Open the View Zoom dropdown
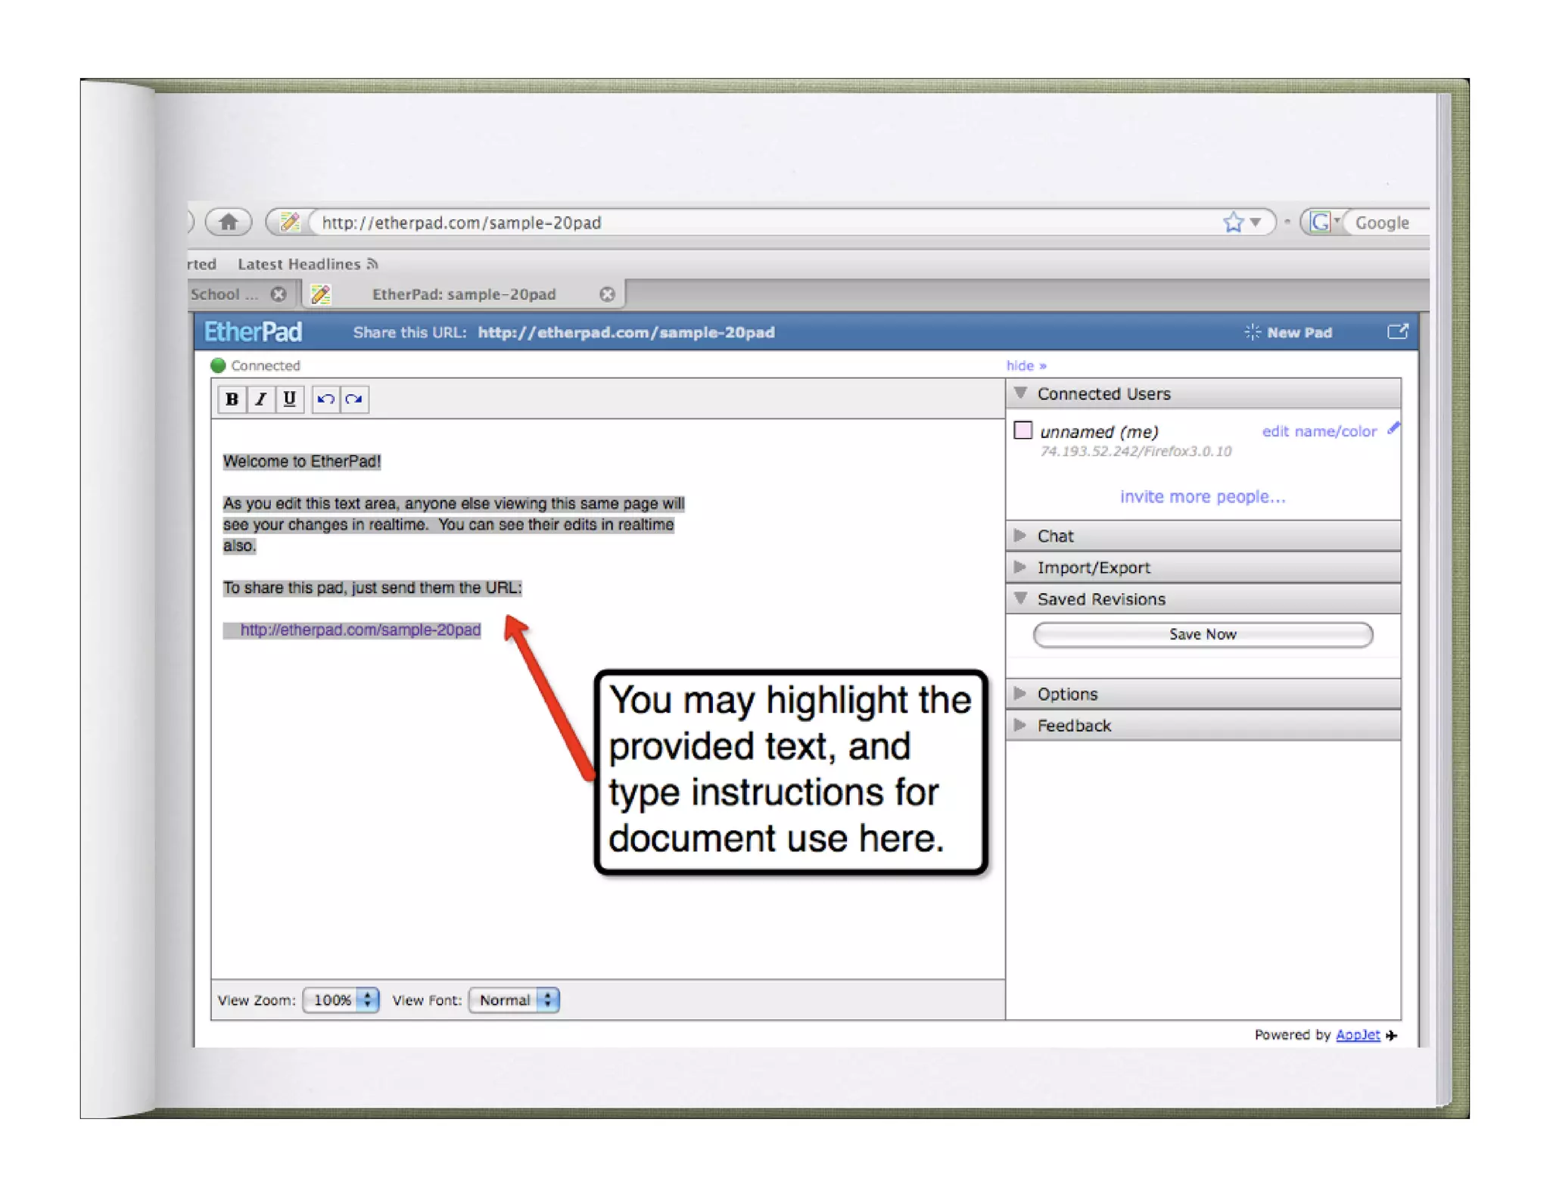 [x=341, y=1000]
